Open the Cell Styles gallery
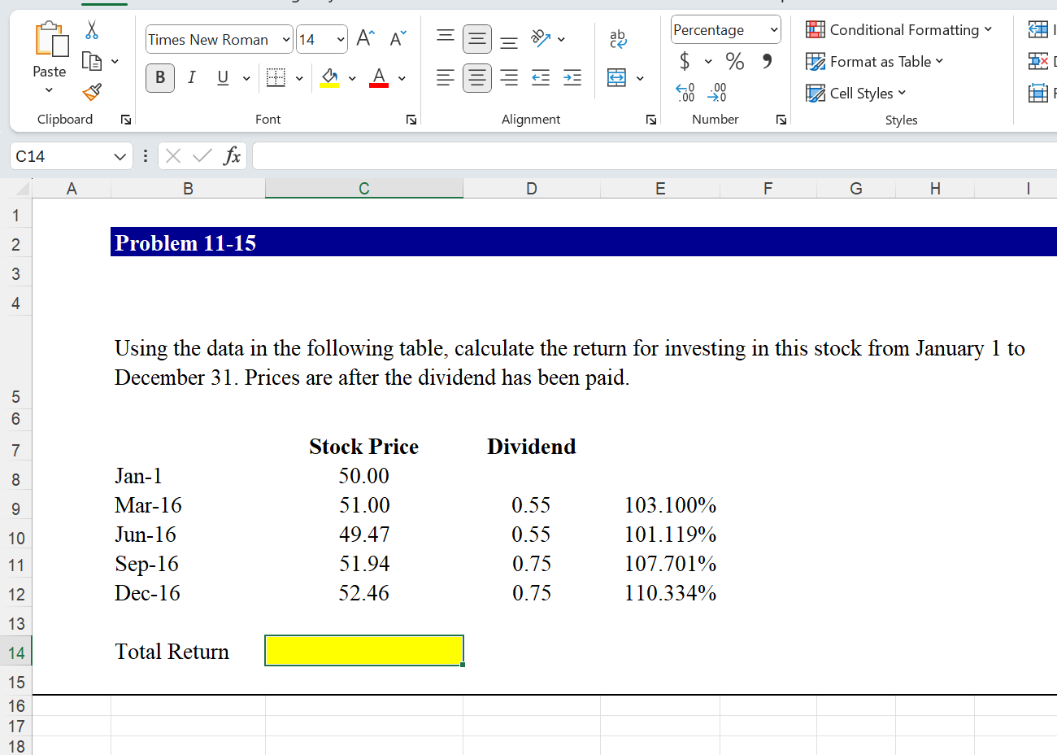Viewport: 1057px width, 755px height. (855, 93)
